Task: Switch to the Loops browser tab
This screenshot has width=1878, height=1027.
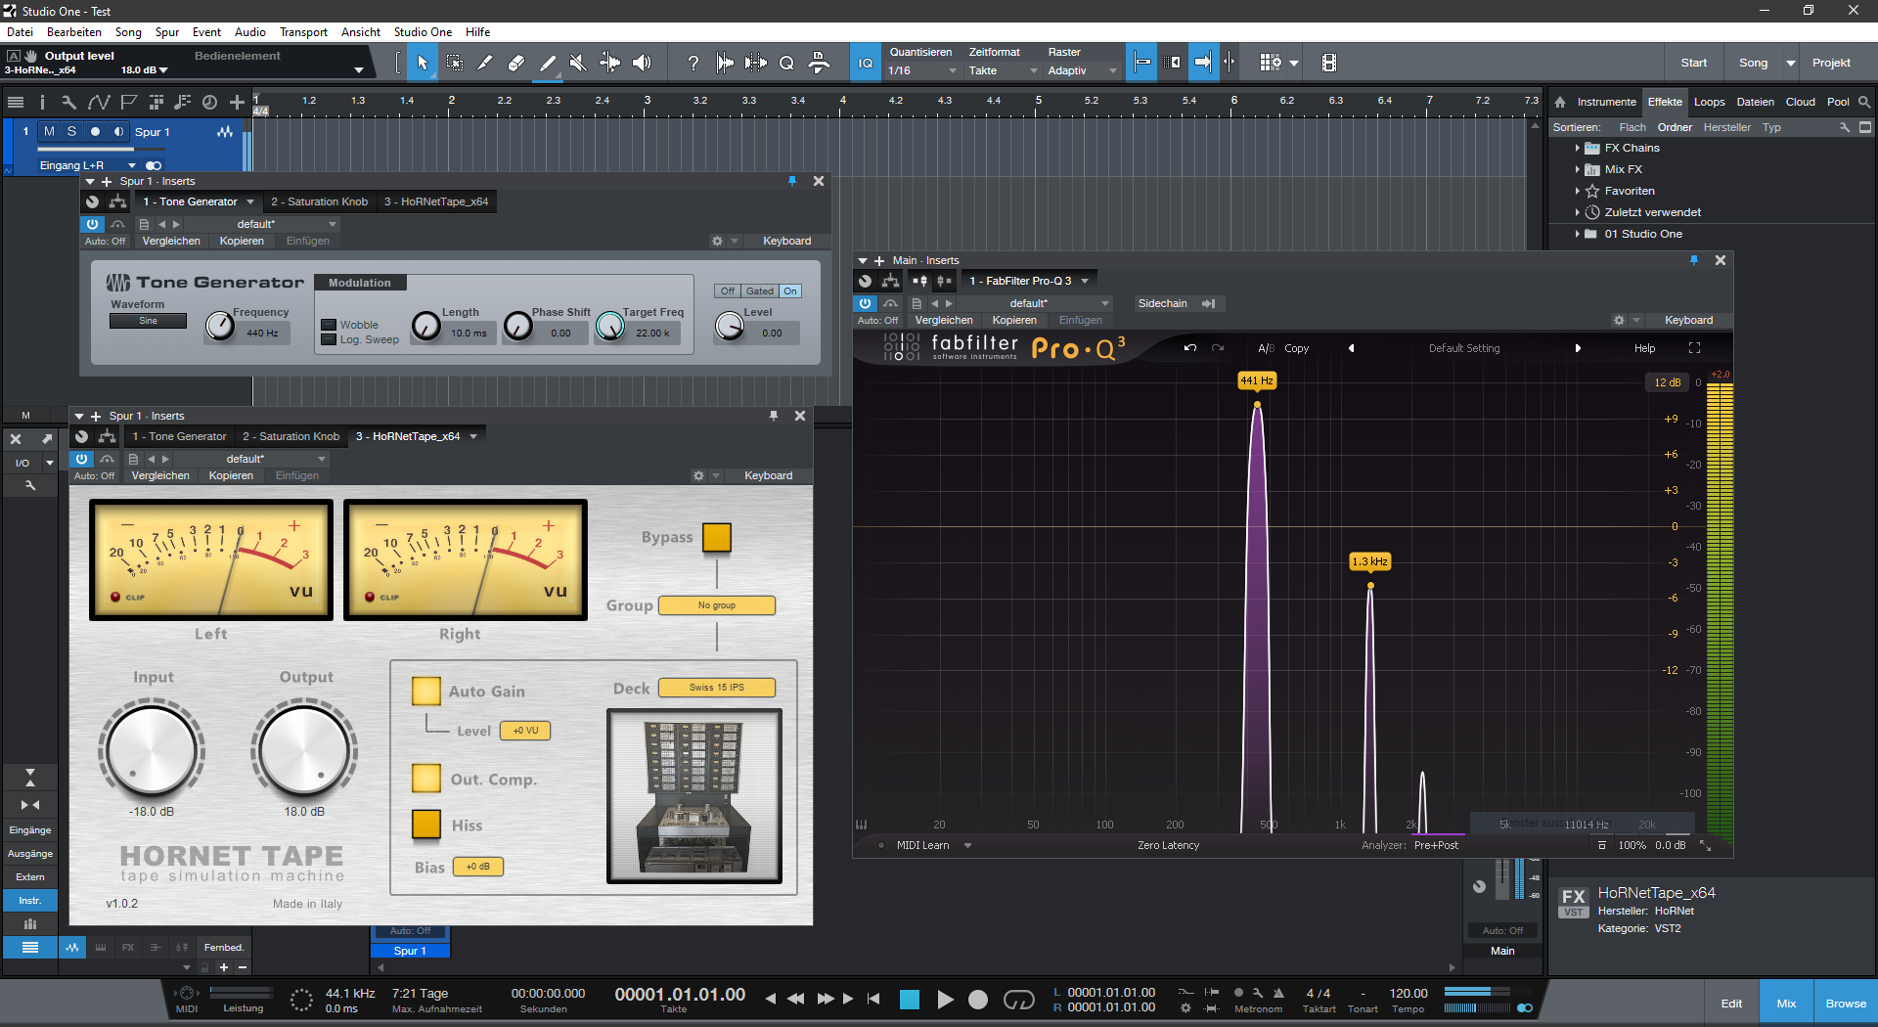Action: pyautogui.click(x=1709, y=102)
